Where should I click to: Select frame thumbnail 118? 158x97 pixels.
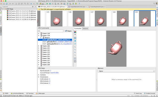(123, 19)
